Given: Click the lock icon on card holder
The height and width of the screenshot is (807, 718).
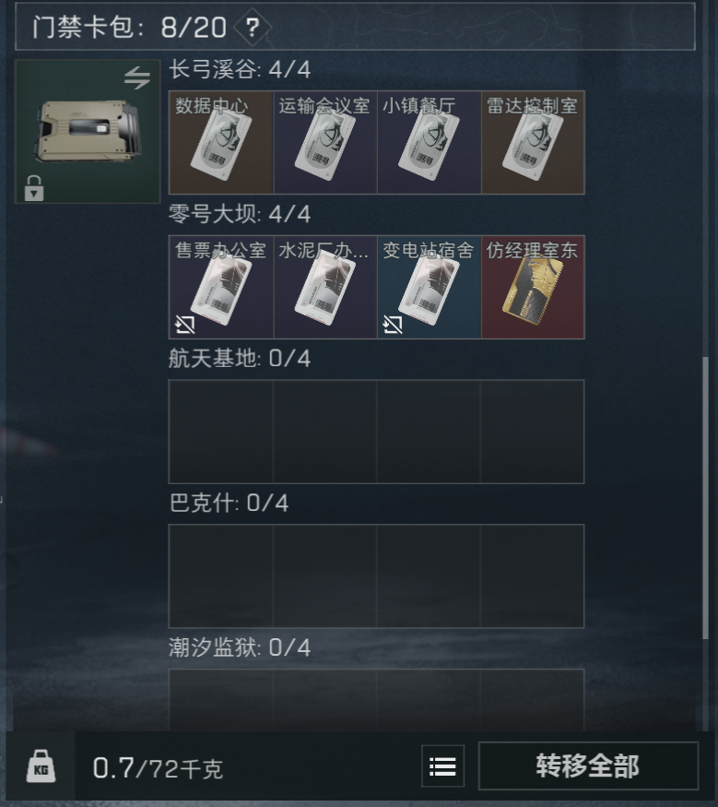Looking at the screenshot, I should tap(34, 188).
